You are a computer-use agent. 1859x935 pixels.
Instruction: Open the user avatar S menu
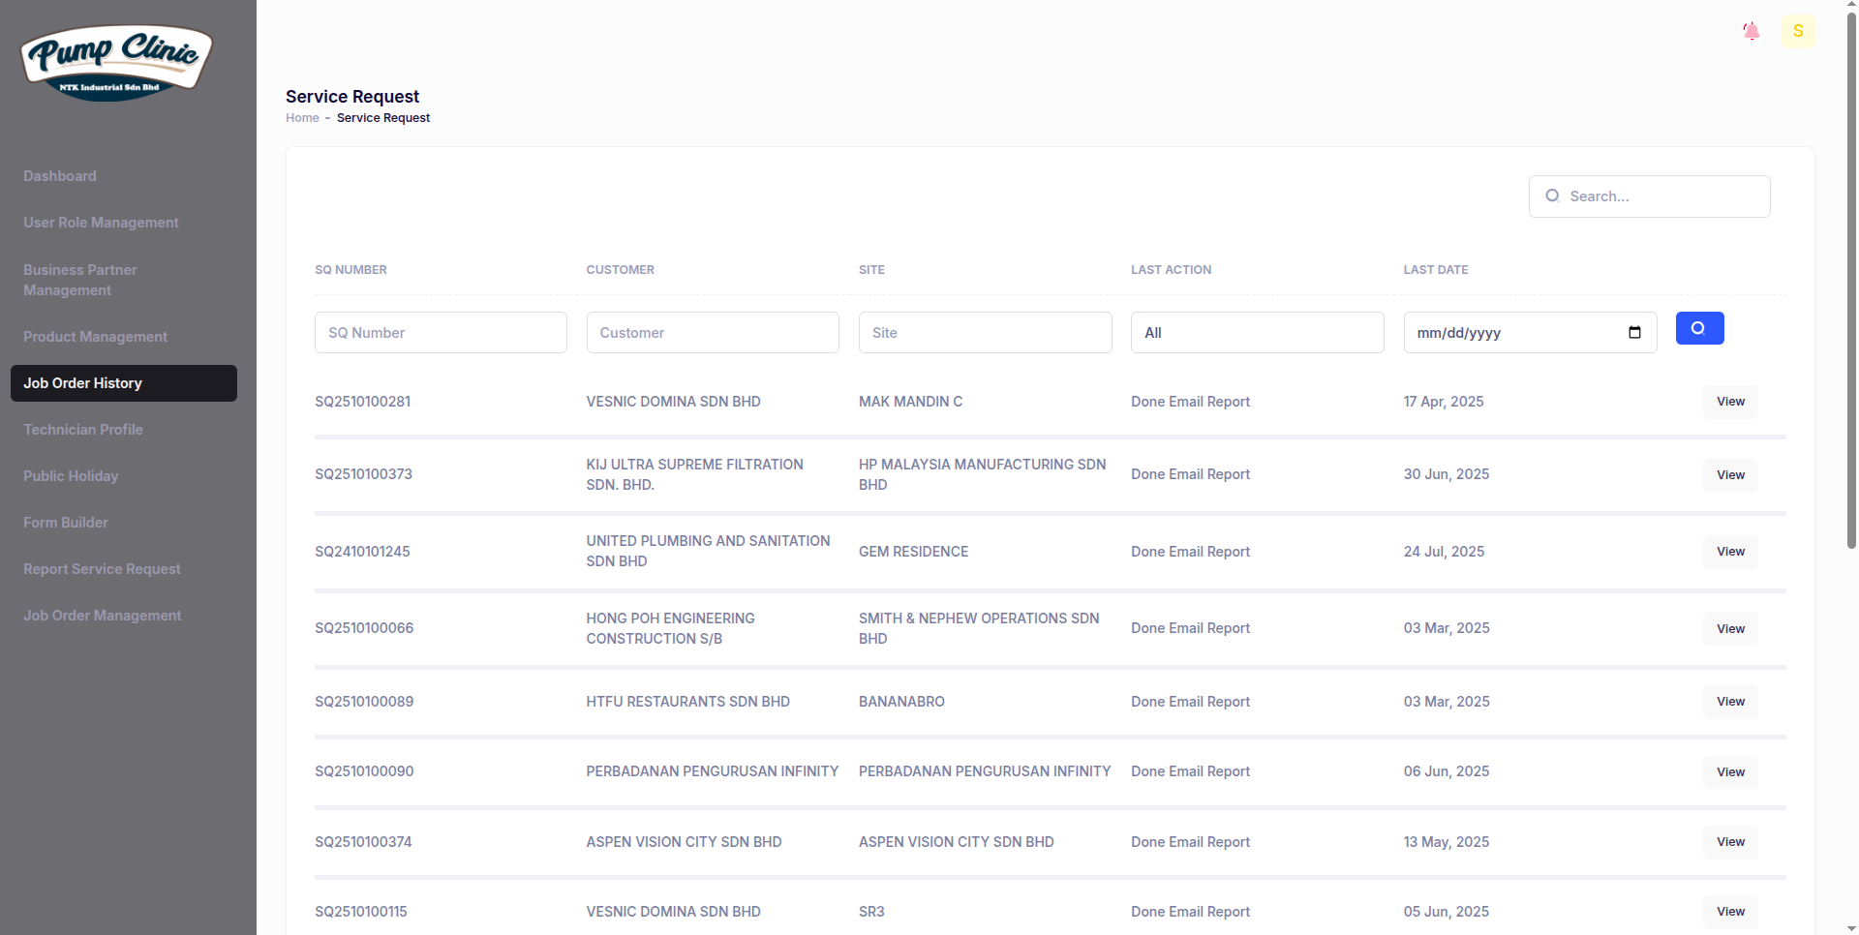click(1797, 31)
